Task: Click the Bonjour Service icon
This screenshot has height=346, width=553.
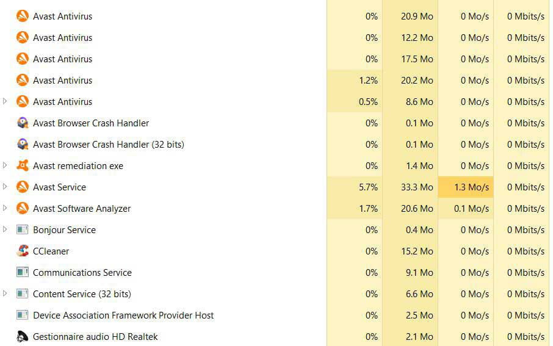Action: pos(23,229)
